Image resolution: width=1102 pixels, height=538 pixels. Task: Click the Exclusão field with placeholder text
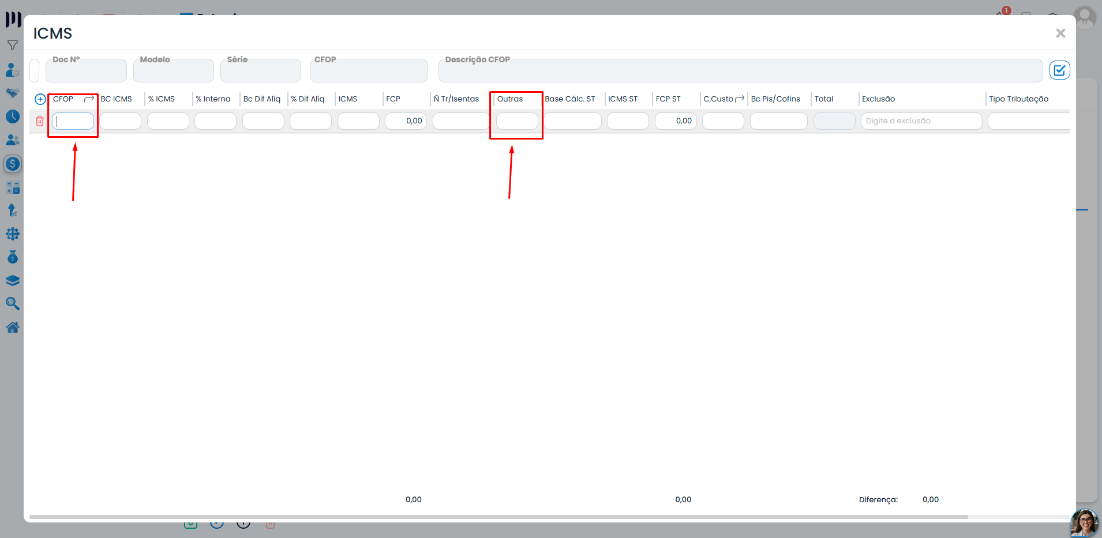coord(921,121)
